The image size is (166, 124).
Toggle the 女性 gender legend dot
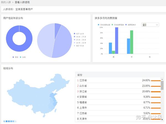click(x=20, y=57)
